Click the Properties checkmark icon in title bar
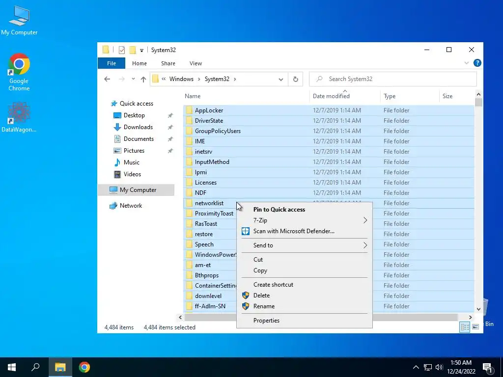Viewport: 503px width, 377px height. pyautogui.click(x=122, y=50)
